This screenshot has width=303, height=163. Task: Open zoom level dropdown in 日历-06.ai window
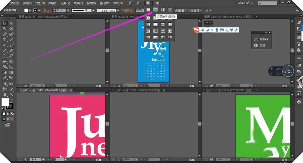(43, 160)
